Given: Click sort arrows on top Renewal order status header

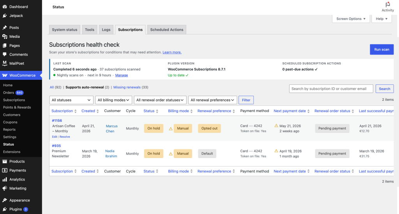Looking at the screenshot, I should [x=353, y=111].
